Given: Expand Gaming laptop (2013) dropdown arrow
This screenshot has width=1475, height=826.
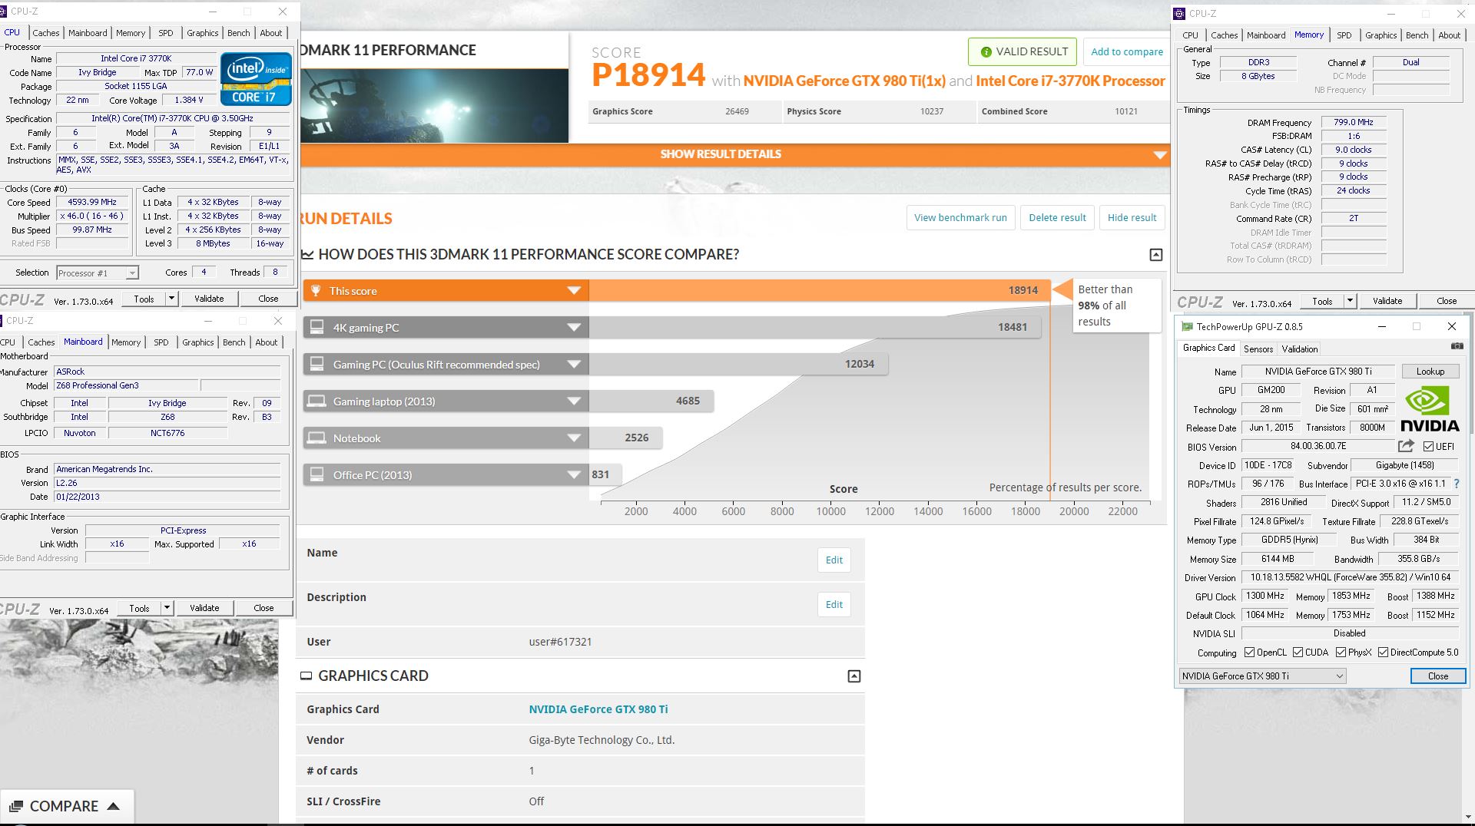Looking at the screenshot, I should (x=574, y=401).
